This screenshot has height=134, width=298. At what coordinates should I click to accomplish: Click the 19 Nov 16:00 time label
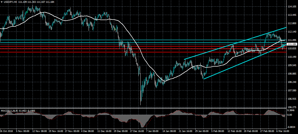(x=55, y=131)
